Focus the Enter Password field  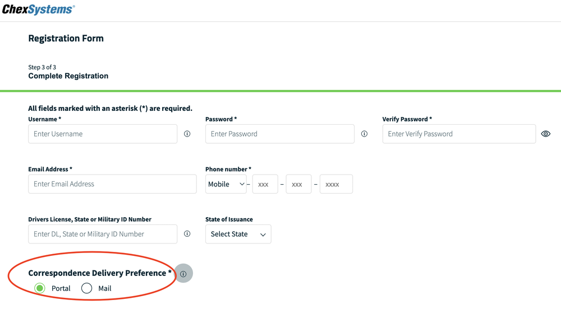pyautogui.click(x=280, y=134)
